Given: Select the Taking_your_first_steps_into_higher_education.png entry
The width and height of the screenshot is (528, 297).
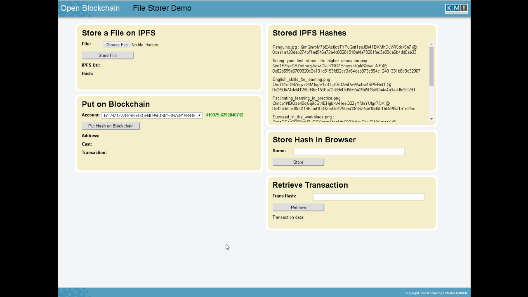Looking at the screenshot, I should (x=346, y=66).
